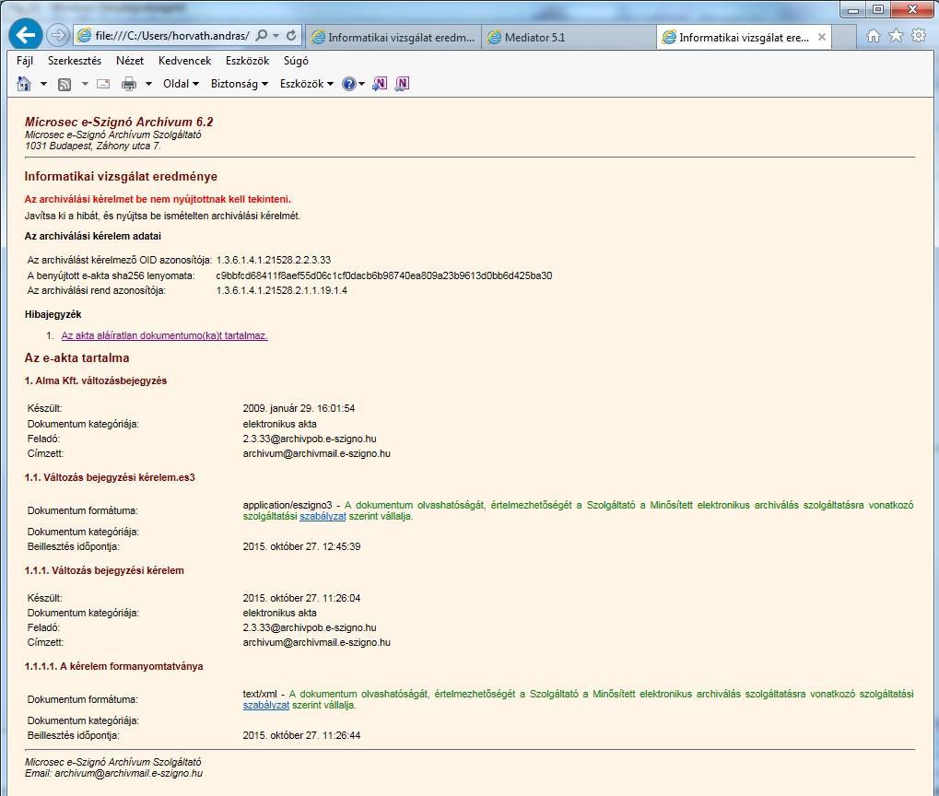
Task: Click the Read mail envelope icon
Action: (x=103, y=84)
